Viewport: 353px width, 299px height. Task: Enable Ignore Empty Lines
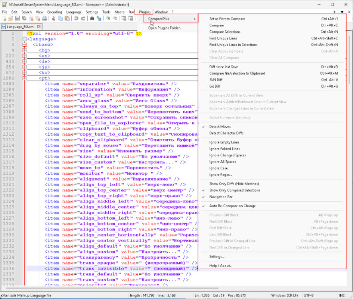click(272, 142)
